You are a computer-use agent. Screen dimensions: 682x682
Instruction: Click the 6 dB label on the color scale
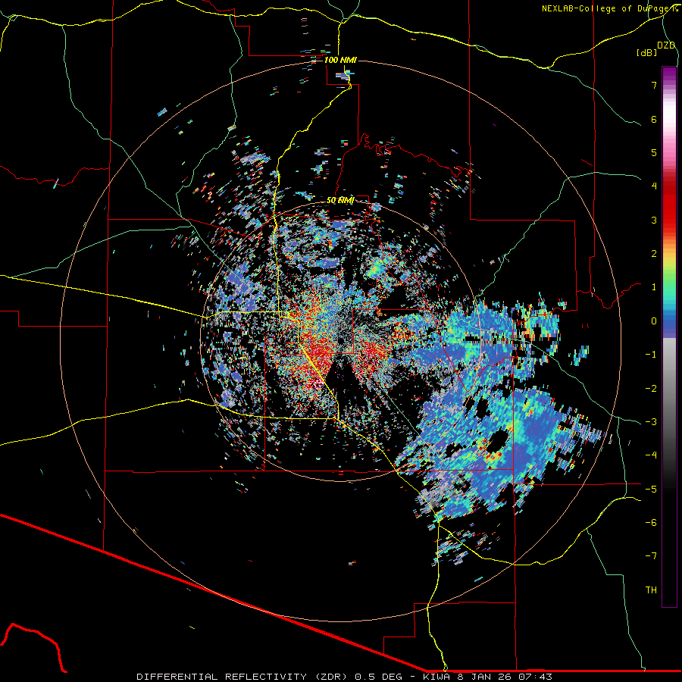[654, 119]
